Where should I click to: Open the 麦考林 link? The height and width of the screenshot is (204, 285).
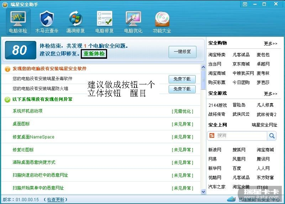pyautogui.click(x=263, y=73)
